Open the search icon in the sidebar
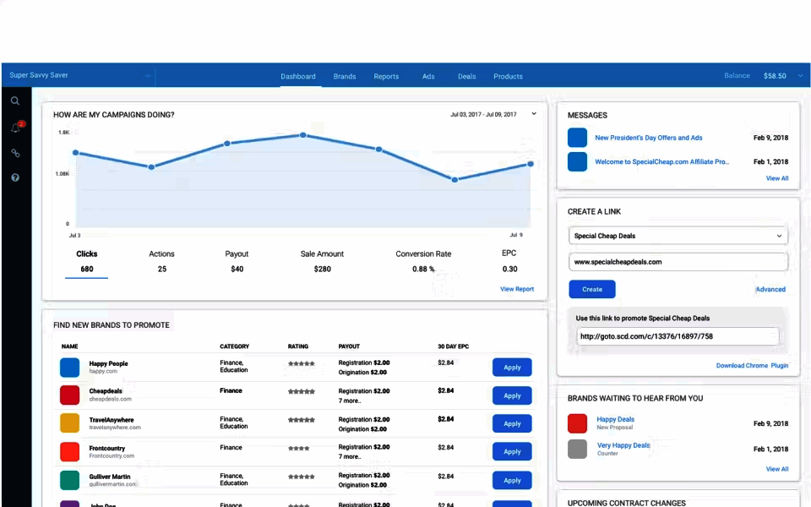Image resolution: width=811 pixels, height=507 pixels. click(x=15, y=101)
